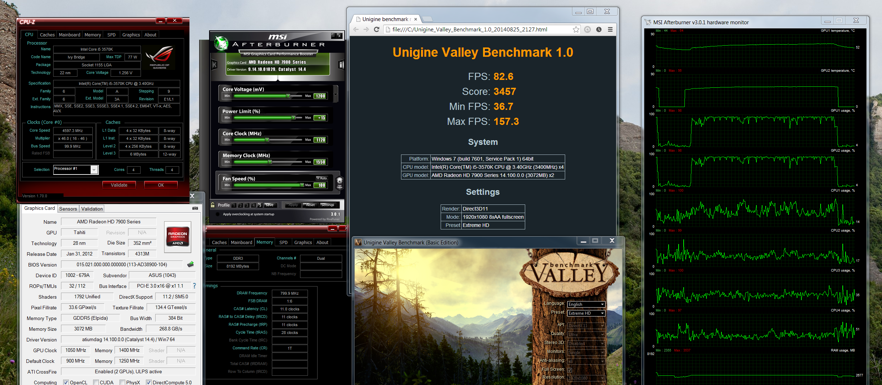Select Afterburner profile slot 1
Image resolution: width=882 pixels, height=385 pixels.
(x=234, y=205)
